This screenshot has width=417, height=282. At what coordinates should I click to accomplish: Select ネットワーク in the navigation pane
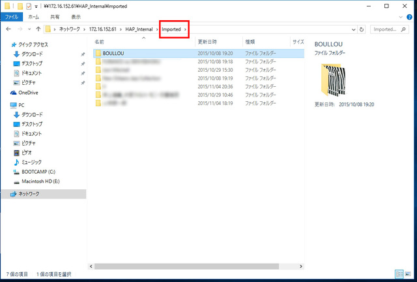click(44, 194)
